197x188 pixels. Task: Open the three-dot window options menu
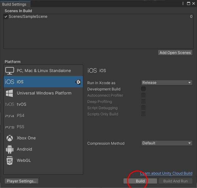183,3
